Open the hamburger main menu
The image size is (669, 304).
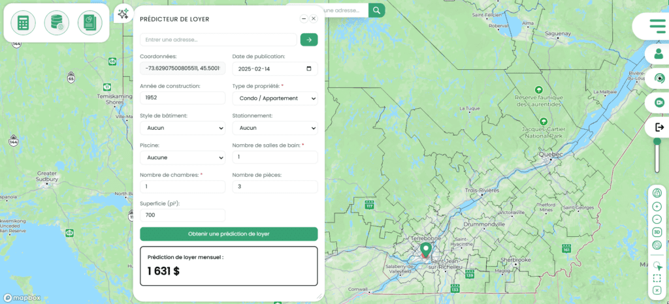click(657, 25)
